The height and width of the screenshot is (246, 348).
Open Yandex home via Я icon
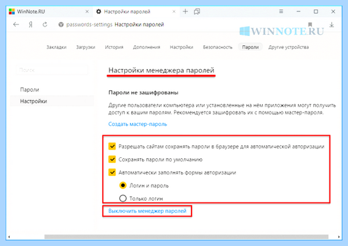click(x=31, y=24)
